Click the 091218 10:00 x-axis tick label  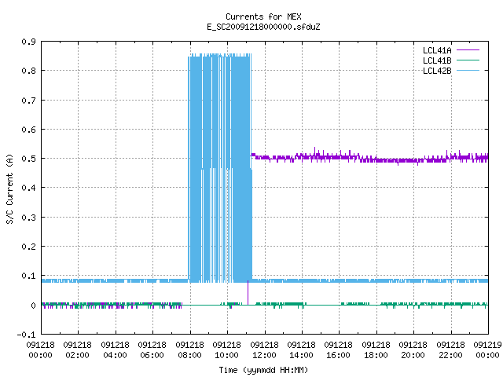[226, 350]
